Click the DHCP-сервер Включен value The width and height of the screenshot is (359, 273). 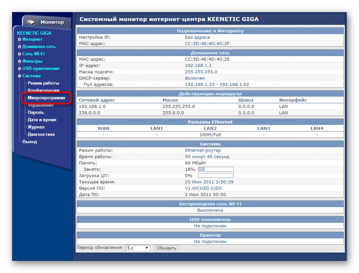point(195,78)
